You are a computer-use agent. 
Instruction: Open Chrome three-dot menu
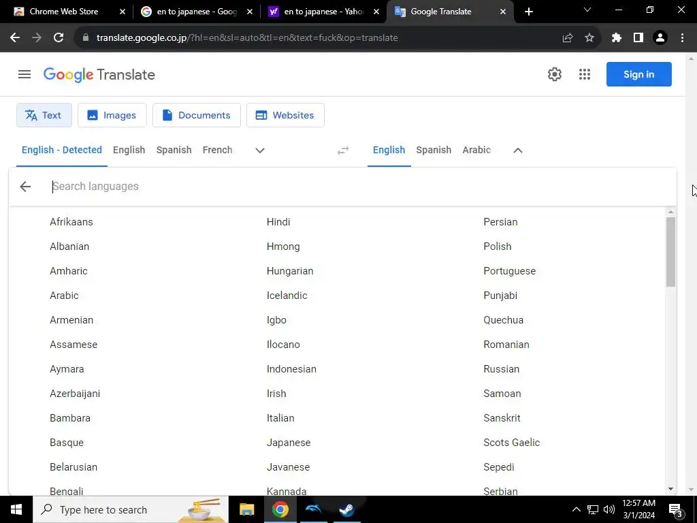tap(682, 38)
